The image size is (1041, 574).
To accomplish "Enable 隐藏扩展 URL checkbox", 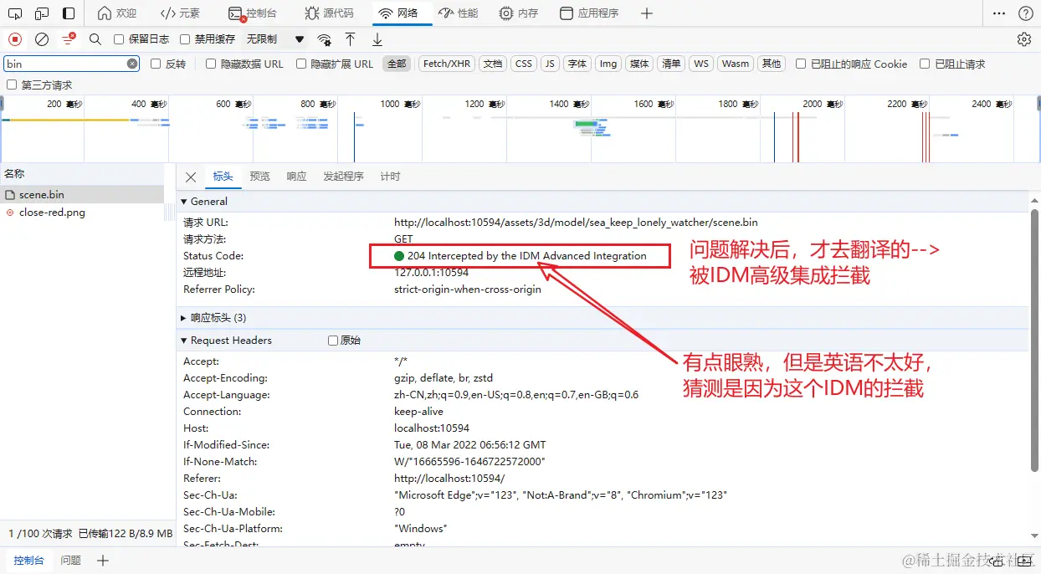I will (x=301, y=64).
